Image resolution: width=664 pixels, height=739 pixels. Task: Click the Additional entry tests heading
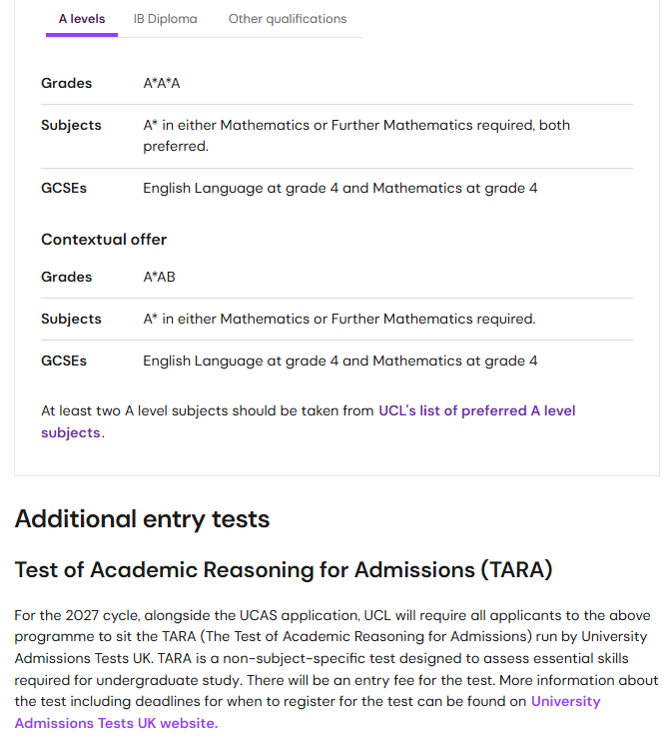[142, 519]
